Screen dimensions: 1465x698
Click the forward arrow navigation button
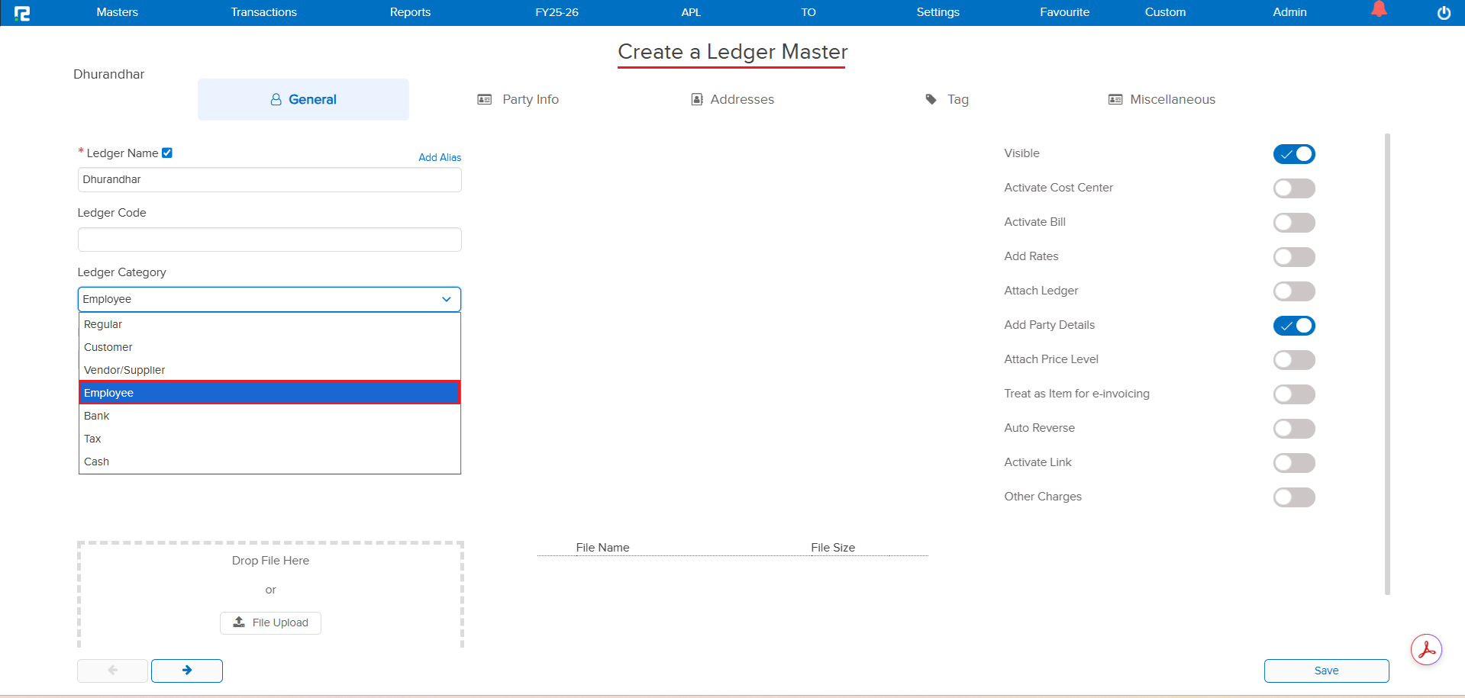pyautogui.click(x=187, y=671)
